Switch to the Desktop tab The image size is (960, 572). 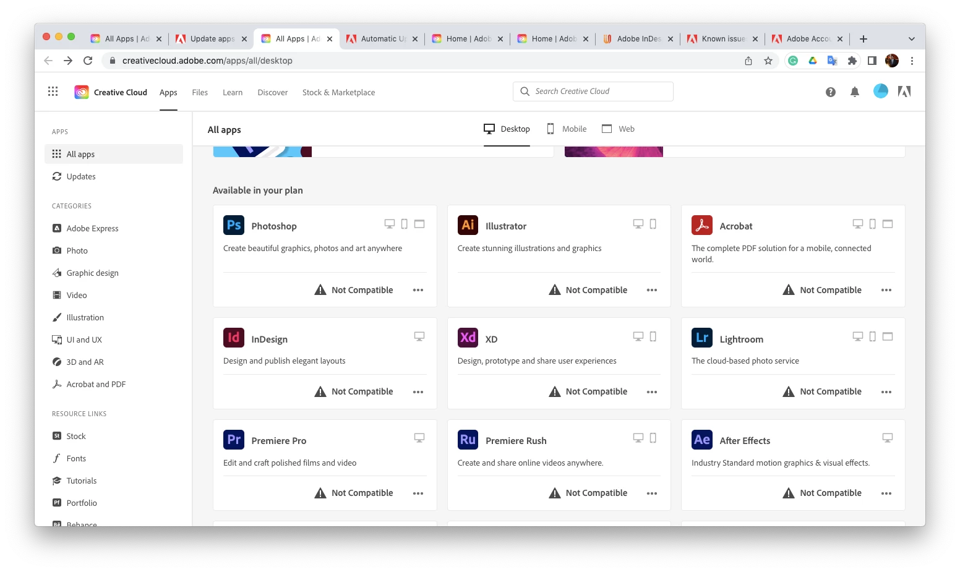tap(507, 129)
